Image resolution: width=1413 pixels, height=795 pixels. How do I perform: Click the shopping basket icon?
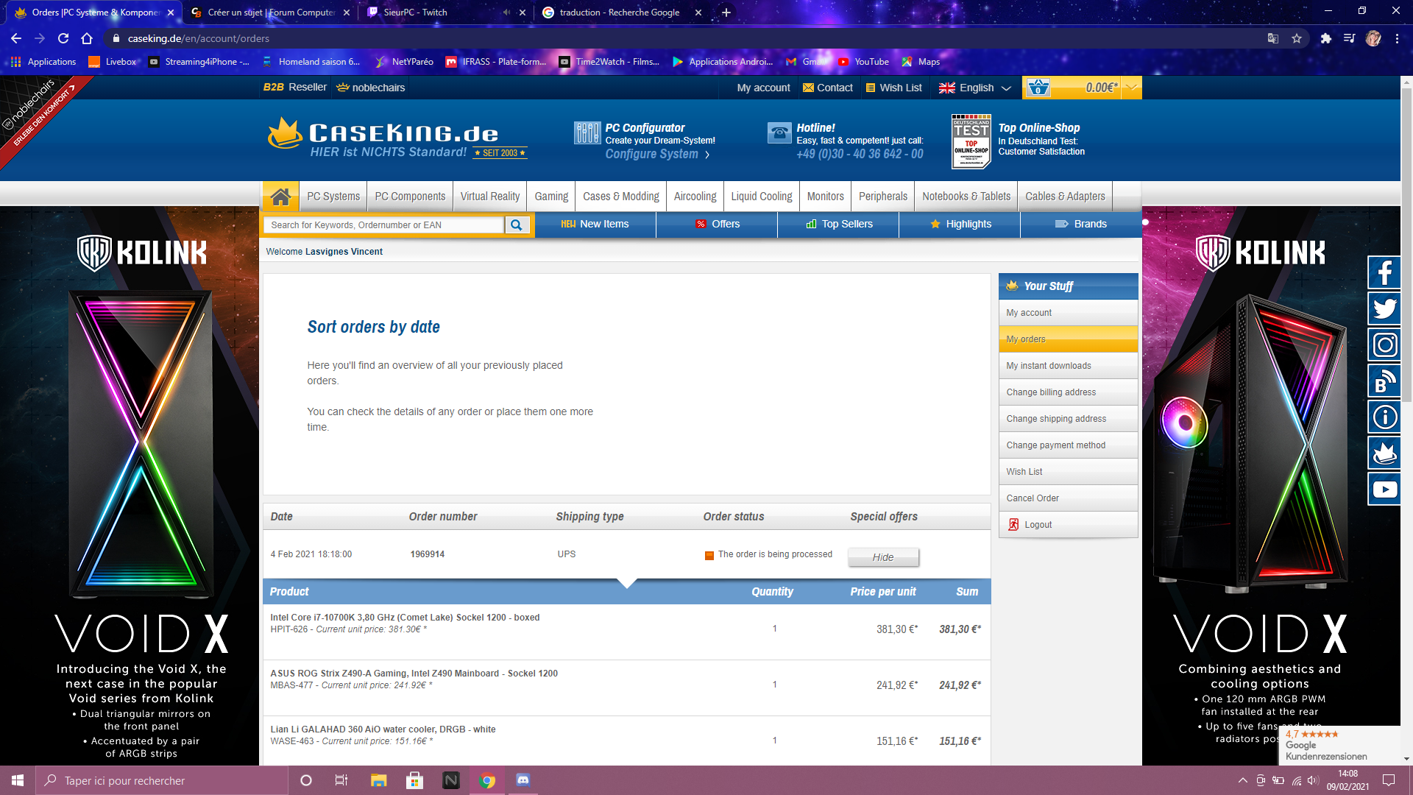click(1038, 88)
